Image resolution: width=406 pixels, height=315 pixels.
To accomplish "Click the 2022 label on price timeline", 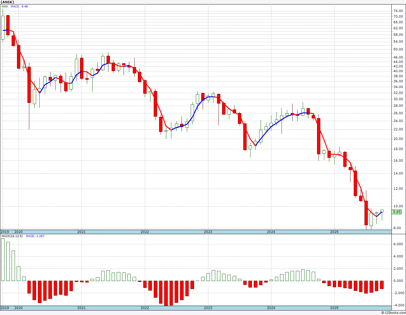I will pyautogui.click(x=145, y=232).
